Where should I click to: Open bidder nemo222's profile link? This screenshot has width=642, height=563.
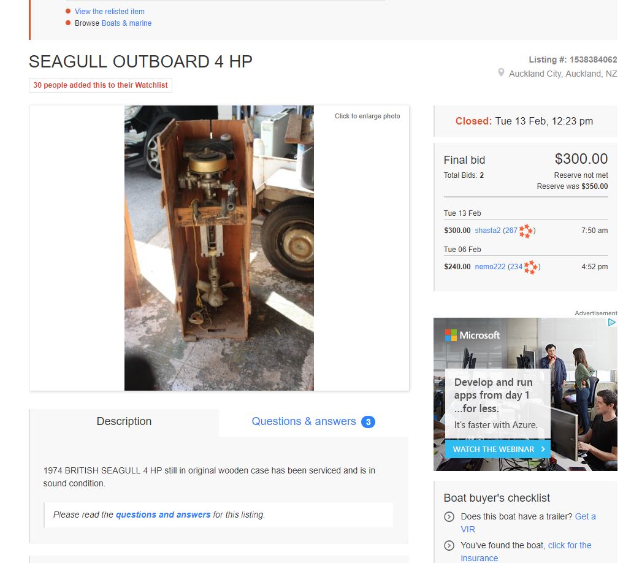coord(490,267)
